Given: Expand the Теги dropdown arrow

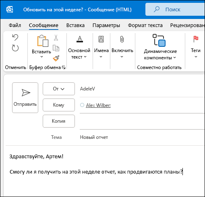Looking at the screenshot, I should (196, 57).
